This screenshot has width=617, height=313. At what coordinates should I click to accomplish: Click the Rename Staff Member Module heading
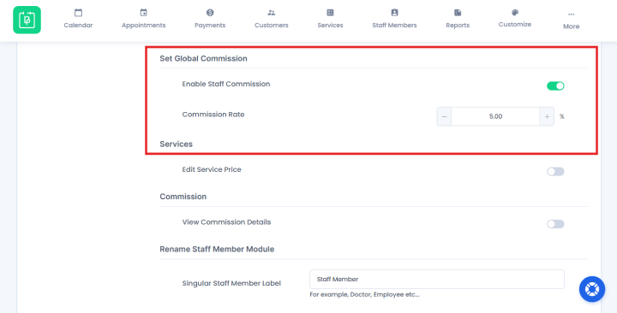pyautogui.click(x=217, y=250)
